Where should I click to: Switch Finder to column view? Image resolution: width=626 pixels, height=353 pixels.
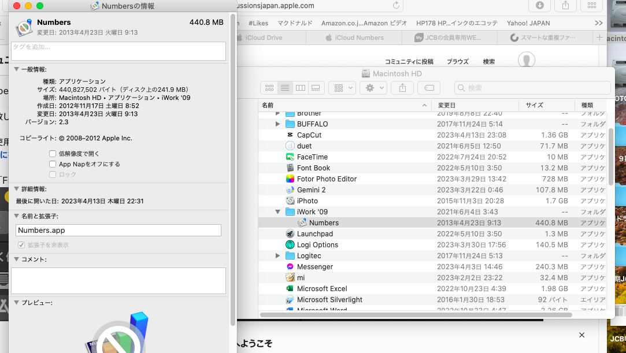click(x=300, y=88)
